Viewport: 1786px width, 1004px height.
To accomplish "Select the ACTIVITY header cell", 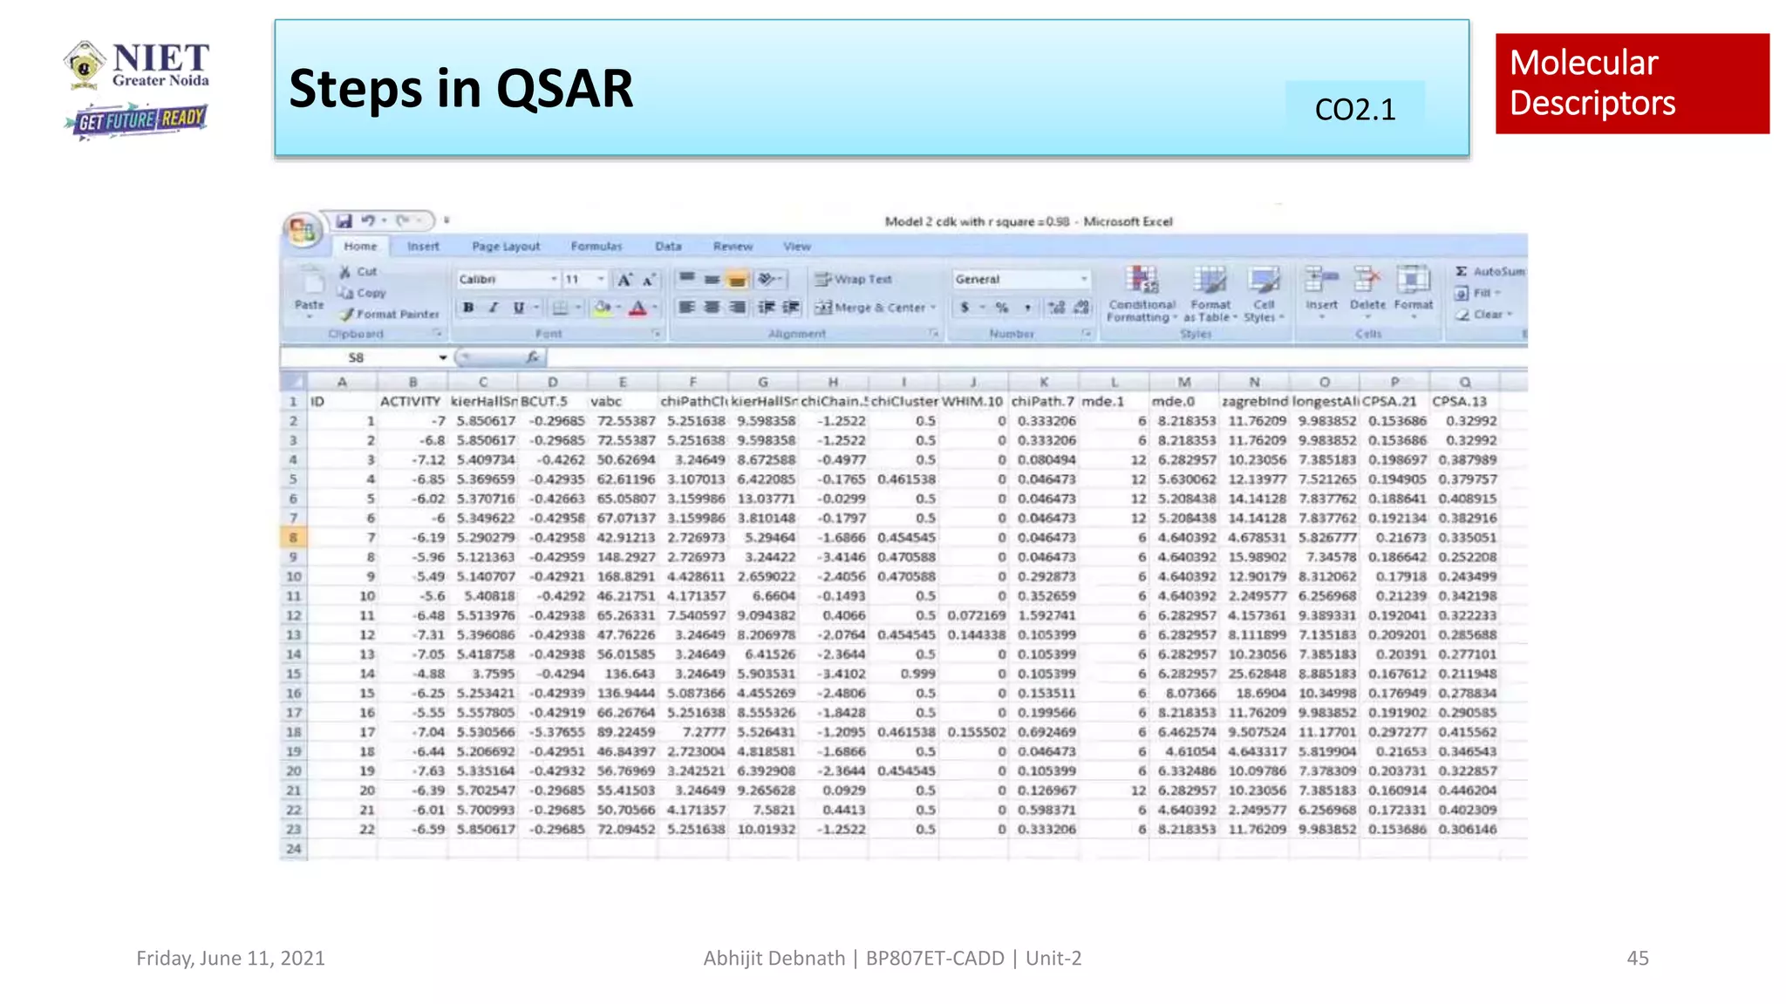I will (411, 402).
